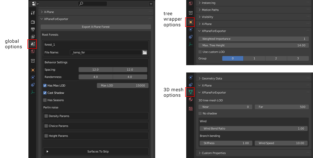Enable the Has Seasons checkbox
The width and height of the screenshot is (313, 158).
coord(45,100)
